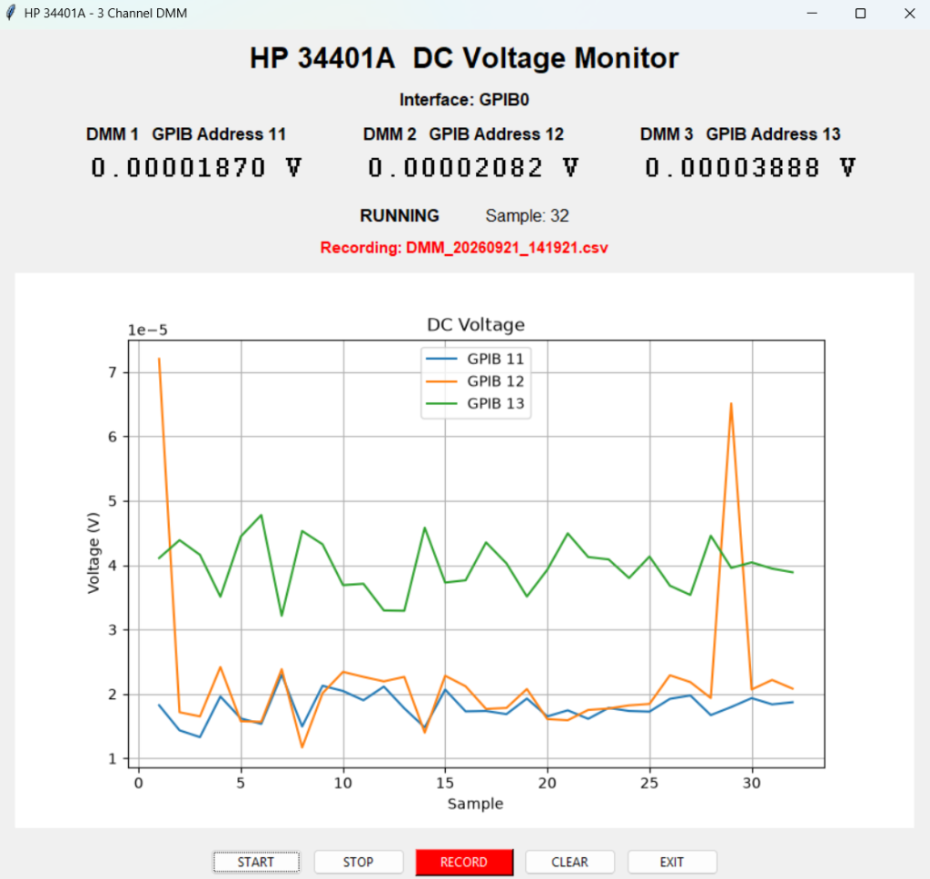Viewport: 930px width, 879px height.
Task: Close the HP 34401A window
Action: pos(909,13)
